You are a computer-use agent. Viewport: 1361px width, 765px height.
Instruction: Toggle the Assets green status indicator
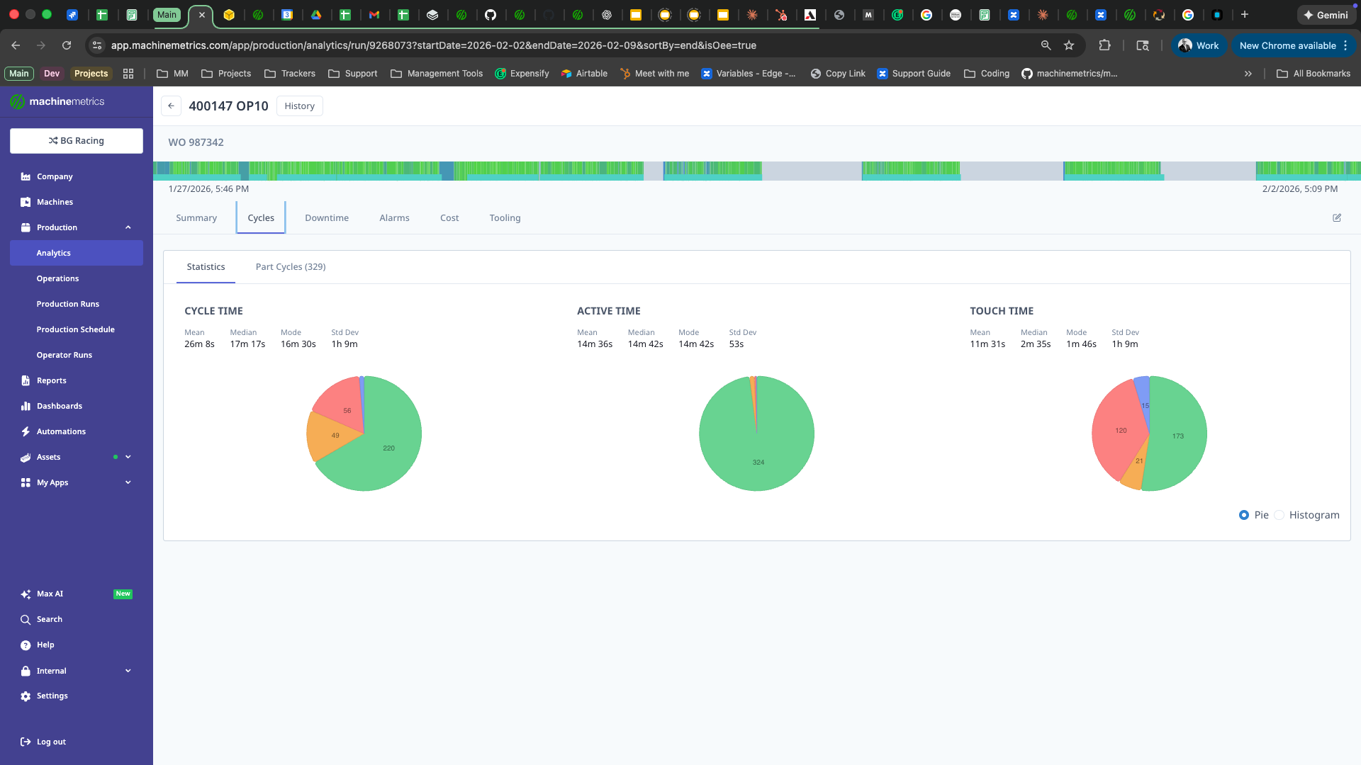[116, 457]
